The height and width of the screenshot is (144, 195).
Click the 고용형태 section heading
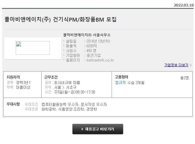(x=121, y=77)
